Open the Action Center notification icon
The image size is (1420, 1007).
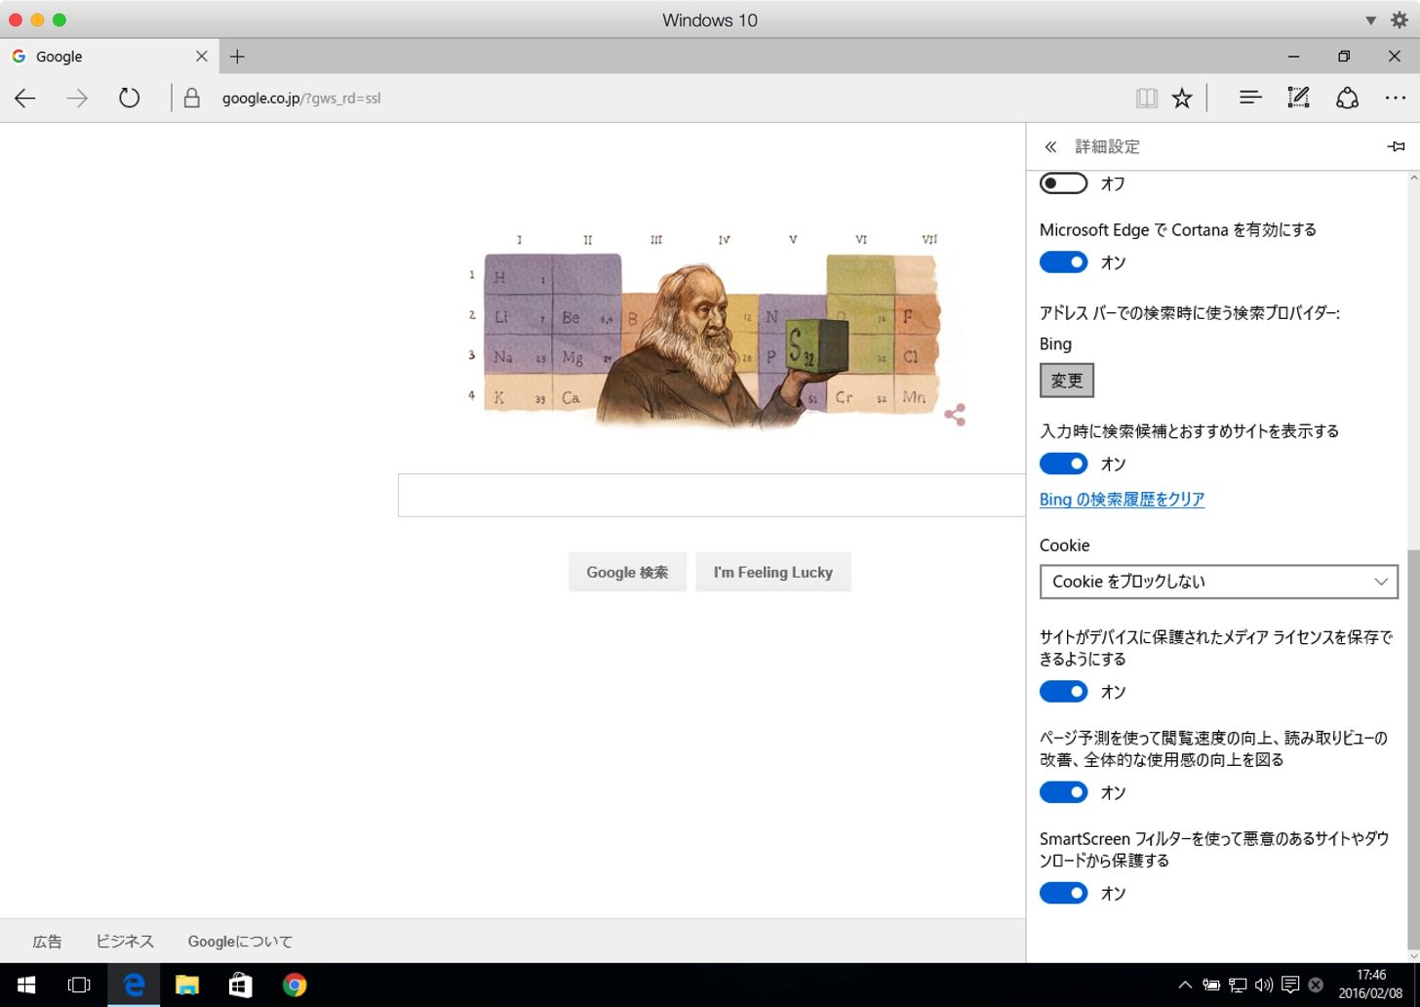click(x=1290, y=986)
